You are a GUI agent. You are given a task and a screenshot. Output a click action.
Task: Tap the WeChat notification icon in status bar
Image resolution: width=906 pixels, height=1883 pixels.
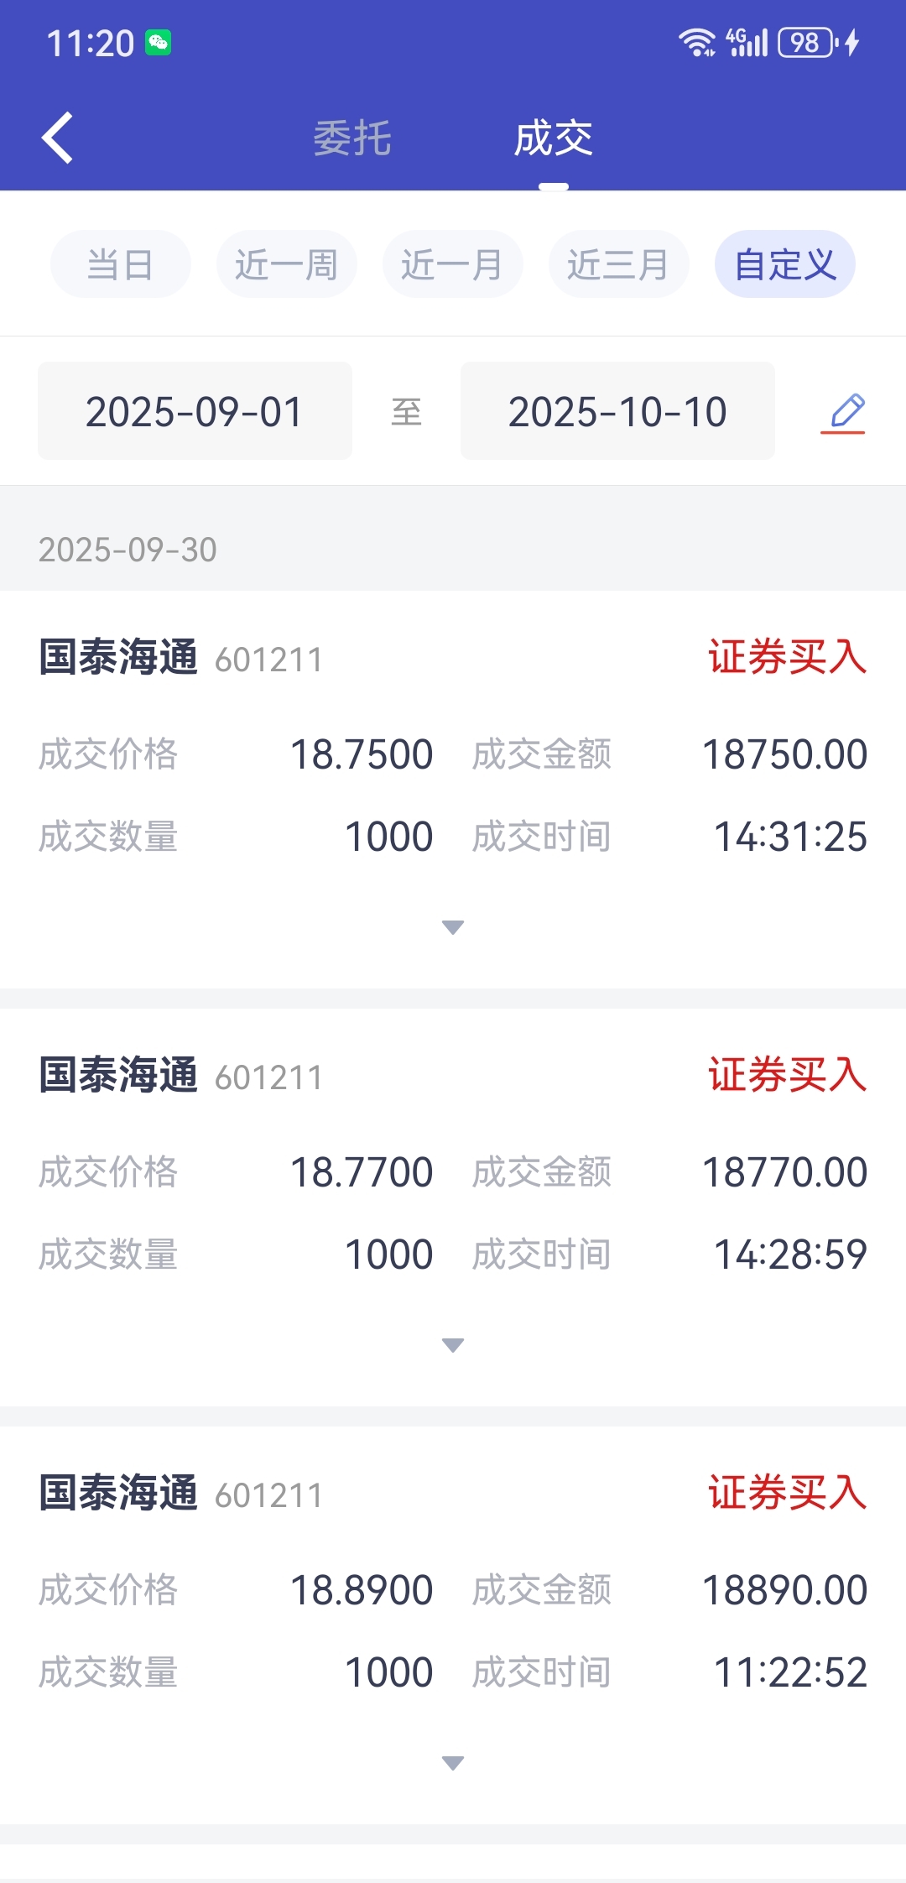159,43
